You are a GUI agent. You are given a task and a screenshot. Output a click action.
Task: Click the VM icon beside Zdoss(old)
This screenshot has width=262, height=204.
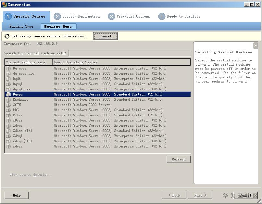[8, 131]
